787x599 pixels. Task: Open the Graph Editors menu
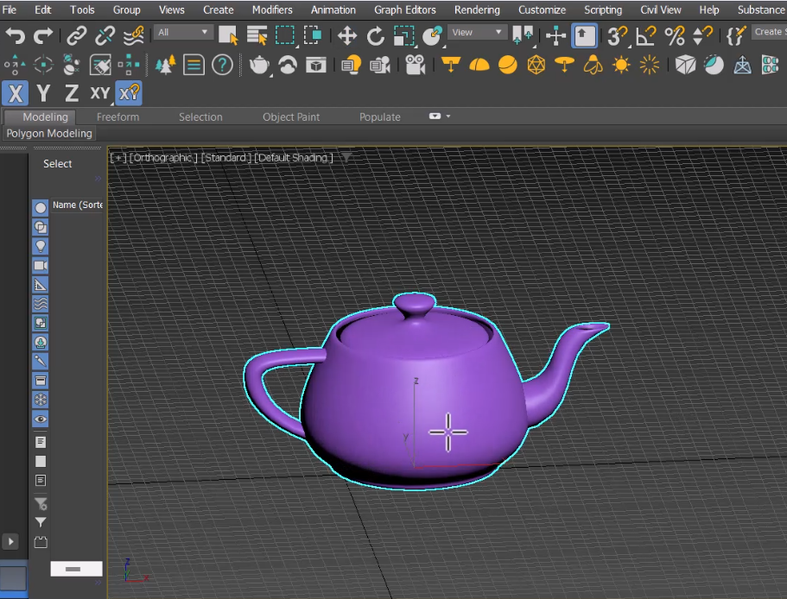[405, 10]
